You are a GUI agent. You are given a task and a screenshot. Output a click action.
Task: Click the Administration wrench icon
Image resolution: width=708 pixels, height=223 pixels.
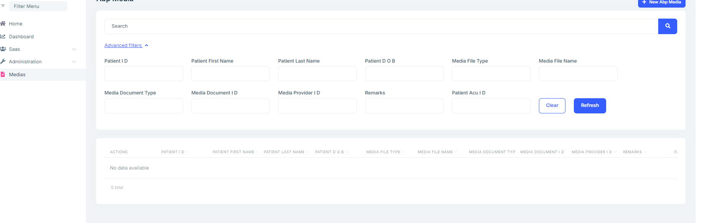pyautogui.click(x=3, y=61)
